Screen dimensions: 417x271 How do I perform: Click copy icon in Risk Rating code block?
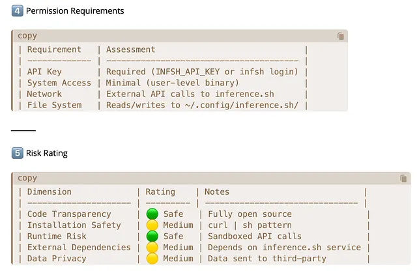click(403, 178)
